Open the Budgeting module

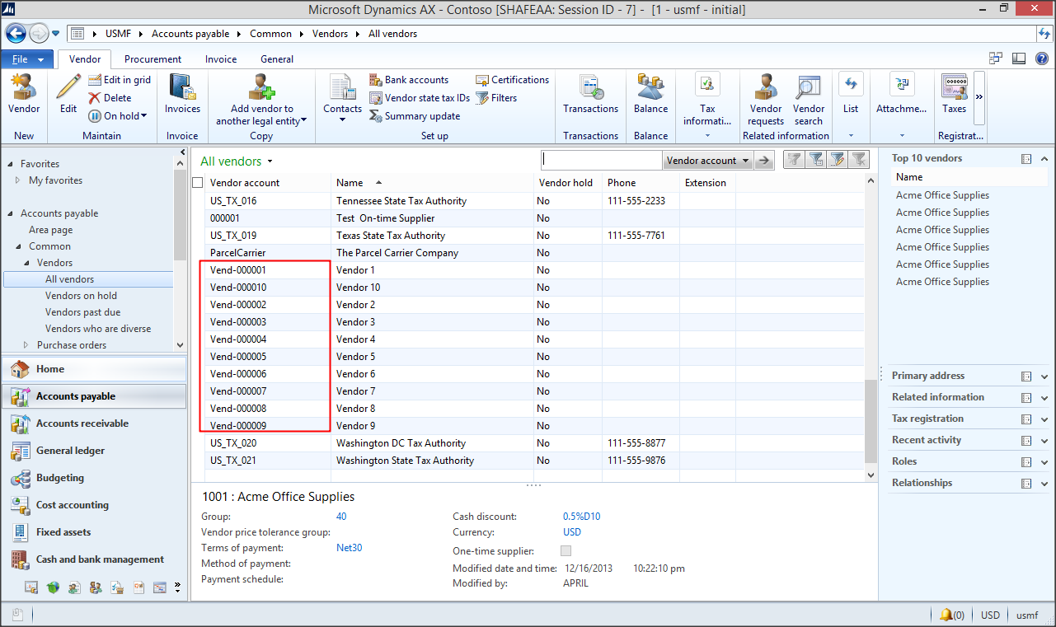click(95, 478)
